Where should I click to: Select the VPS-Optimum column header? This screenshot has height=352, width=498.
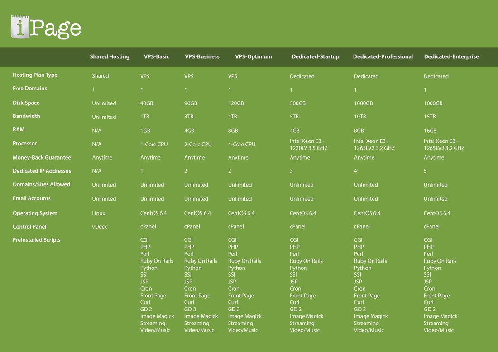tap(254, 57)
